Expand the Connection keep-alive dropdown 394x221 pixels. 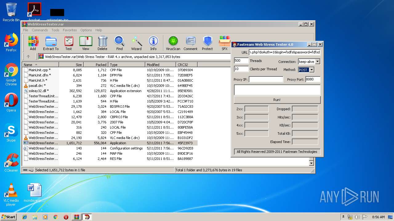(x=318, y=62)
